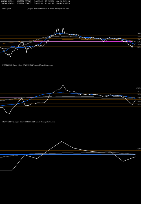Click the 1584 weekly price level label
The image size is (141, 204).
tap(138, 101)
